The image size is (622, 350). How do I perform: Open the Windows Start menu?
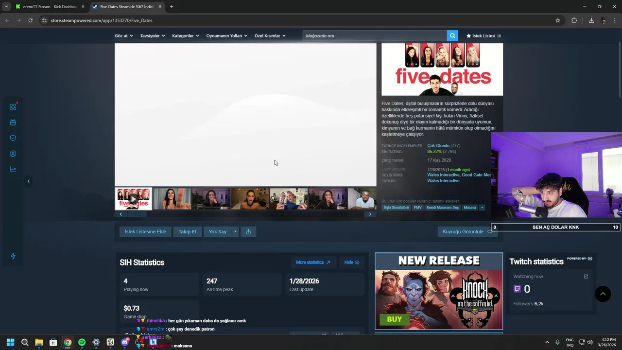coord(10,342)
